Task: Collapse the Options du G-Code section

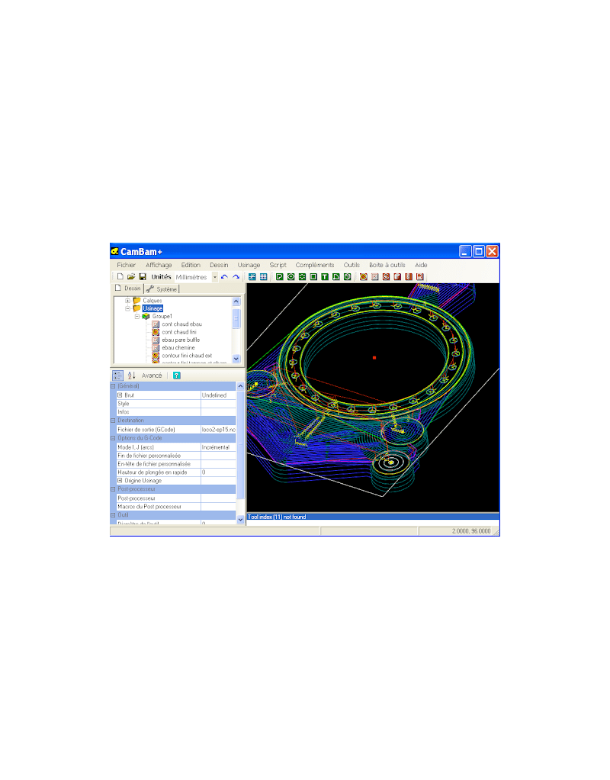Action: coord(113,437)
